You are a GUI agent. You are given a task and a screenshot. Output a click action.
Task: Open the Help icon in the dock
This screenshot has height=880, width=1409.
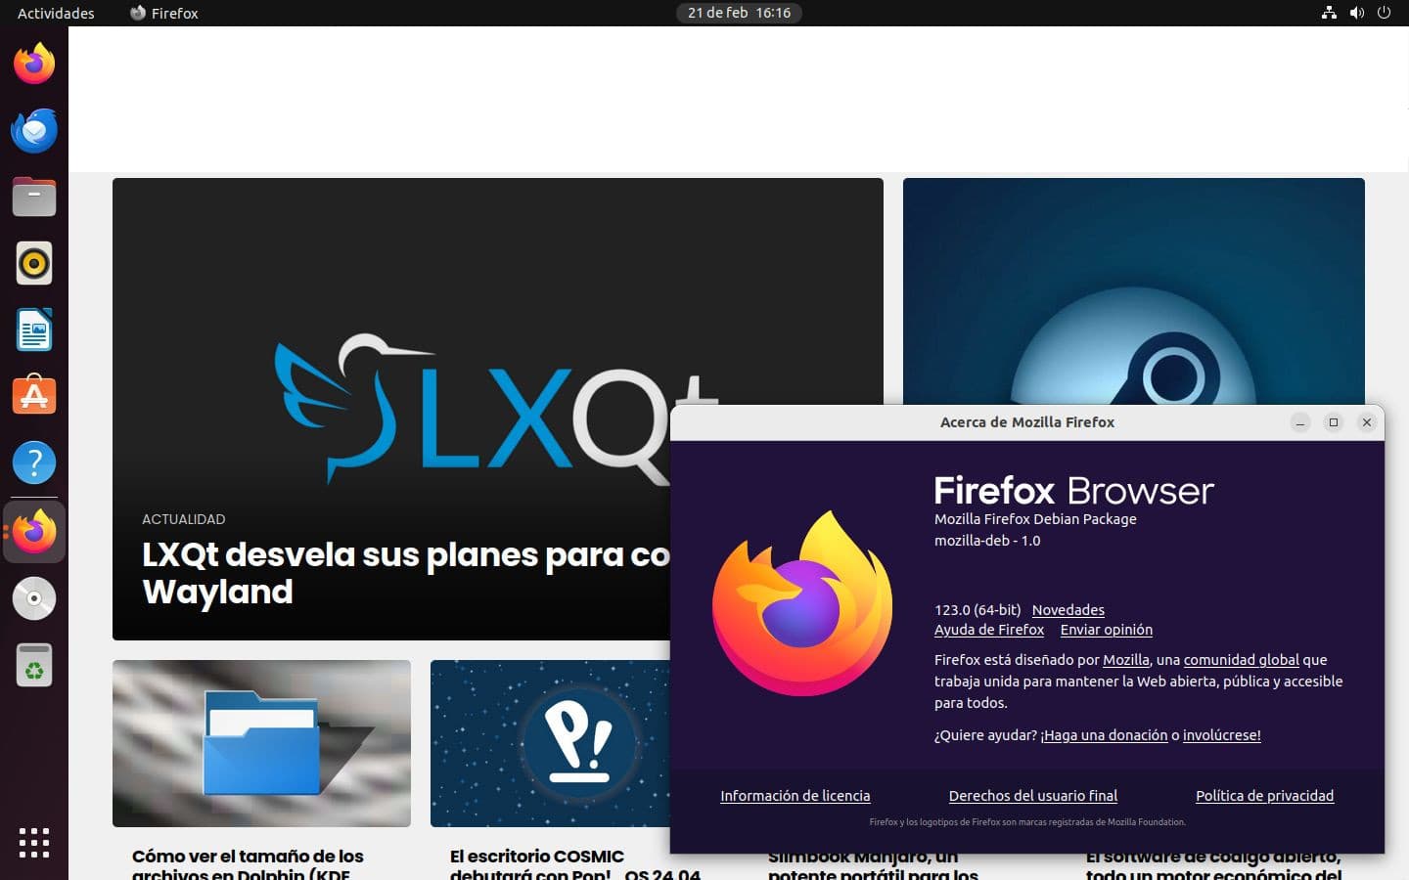click(34, 462)
